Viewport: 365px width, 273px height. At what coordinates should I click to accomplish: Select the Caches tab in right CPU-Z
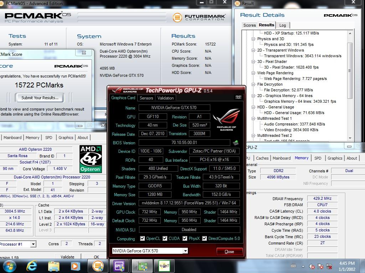coord(262,158)
